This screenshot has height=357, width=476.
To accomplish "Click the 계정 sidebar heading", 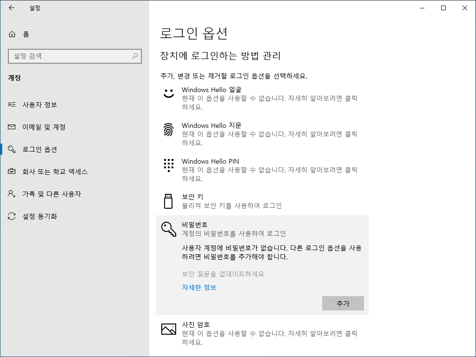I will [x=14, y=78].
